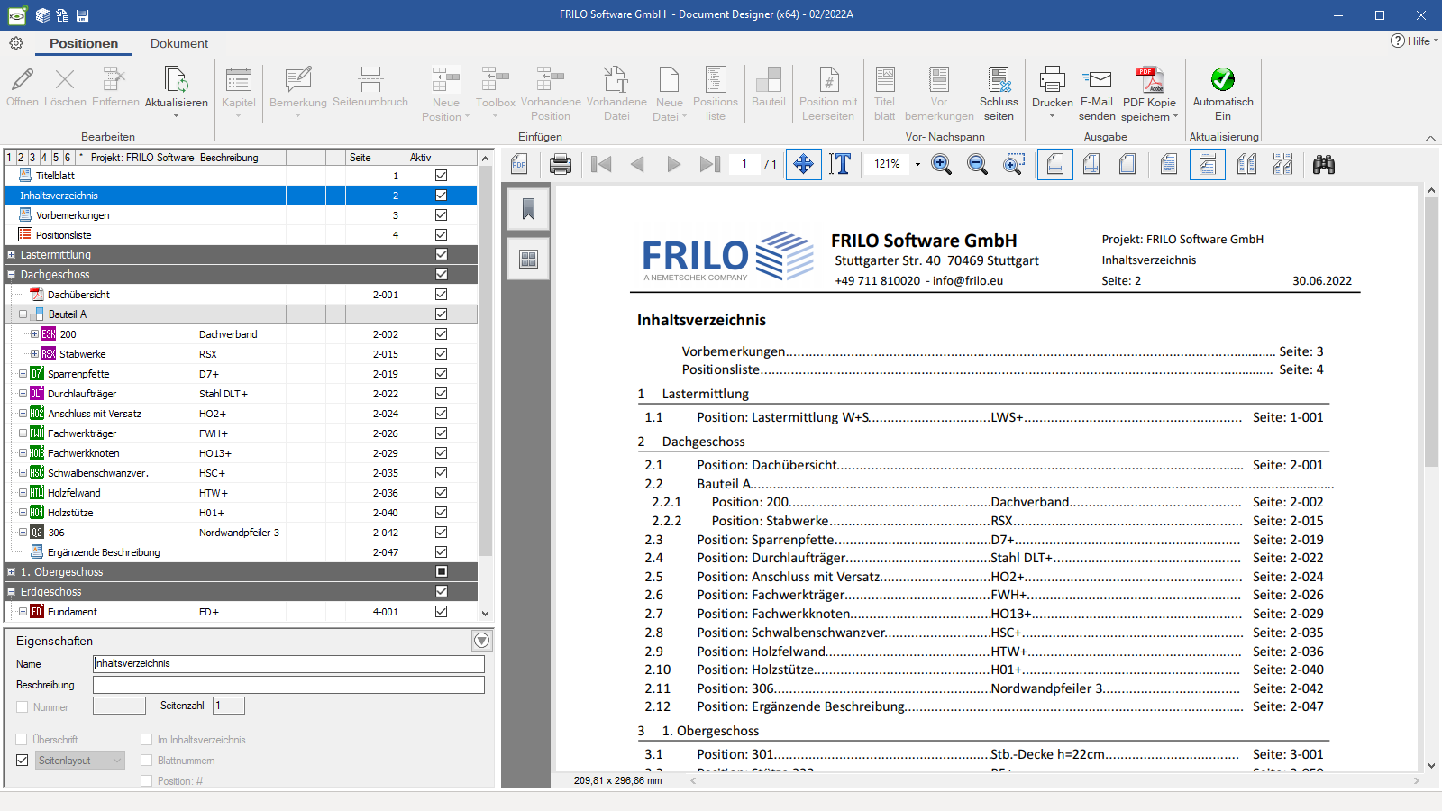1442x811 pixels.
Task: Open the Seitenlayout combo box
Action: pyautogui.click(x=80, y=761)
